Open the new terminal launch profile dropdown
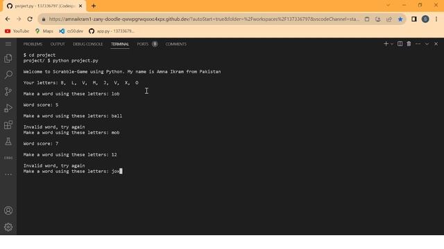444x249 pixels. point(392,44)
